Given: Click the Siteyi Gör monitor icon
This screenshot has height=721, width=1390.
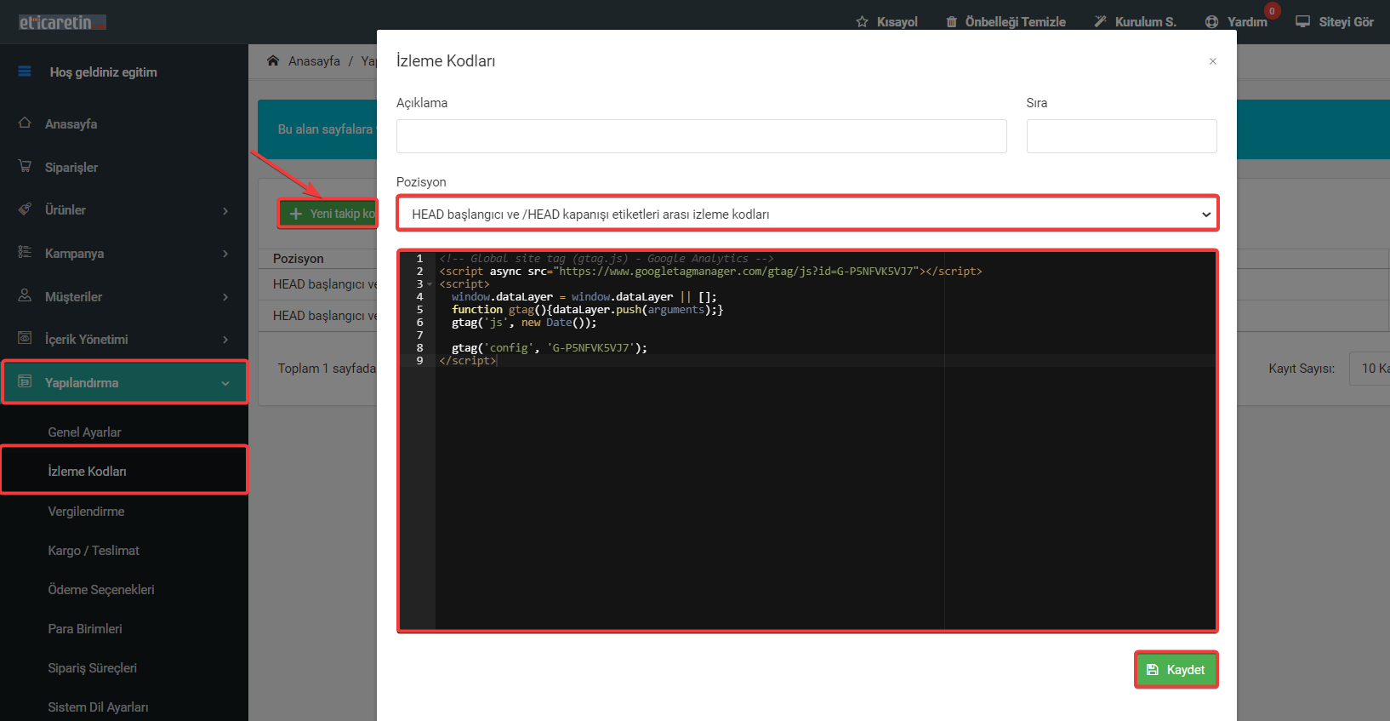Looking at the screenshot, I should [x=1303, y=21].
